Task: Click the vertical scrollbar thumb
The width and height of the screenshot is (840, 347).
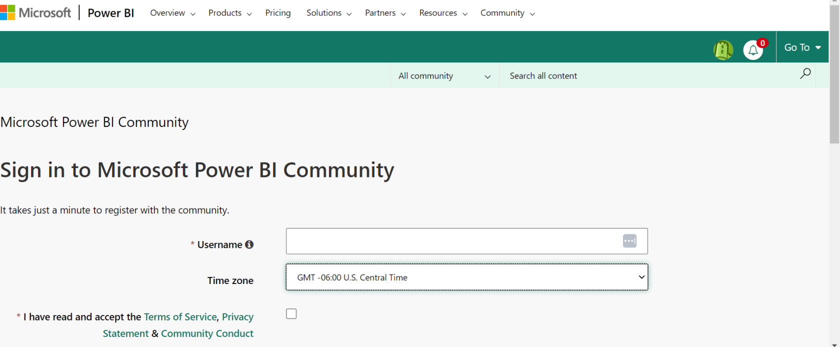Action: pyautogui.click(x=834, y=75)
